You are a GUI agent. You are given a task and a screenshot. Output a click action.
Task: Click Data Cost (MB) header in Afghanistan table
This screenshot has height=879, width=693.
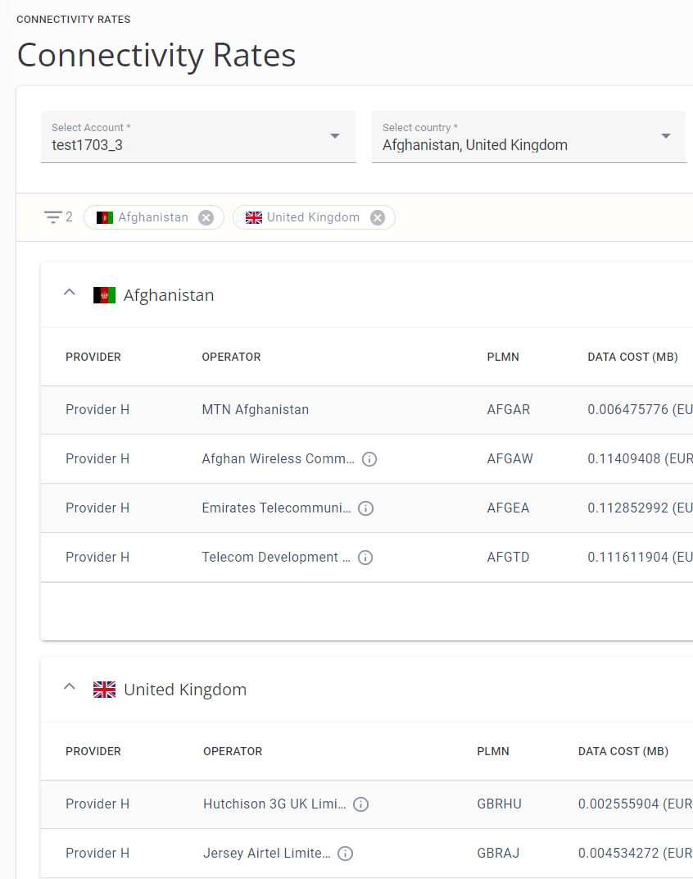click(632, 357)
